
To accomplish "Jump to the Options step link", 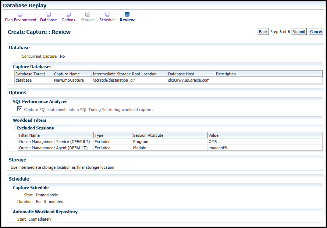I will pos(68,20).
